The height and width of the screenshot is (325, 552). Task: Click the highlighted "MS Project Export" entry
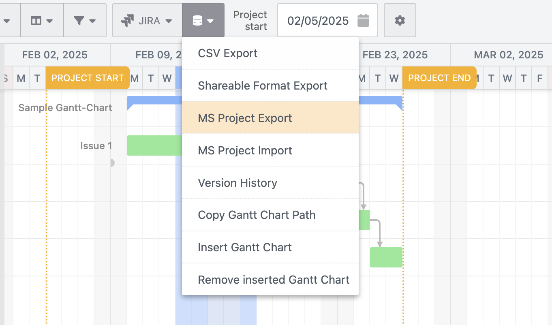pyautogui.click(x=244, y=118)
